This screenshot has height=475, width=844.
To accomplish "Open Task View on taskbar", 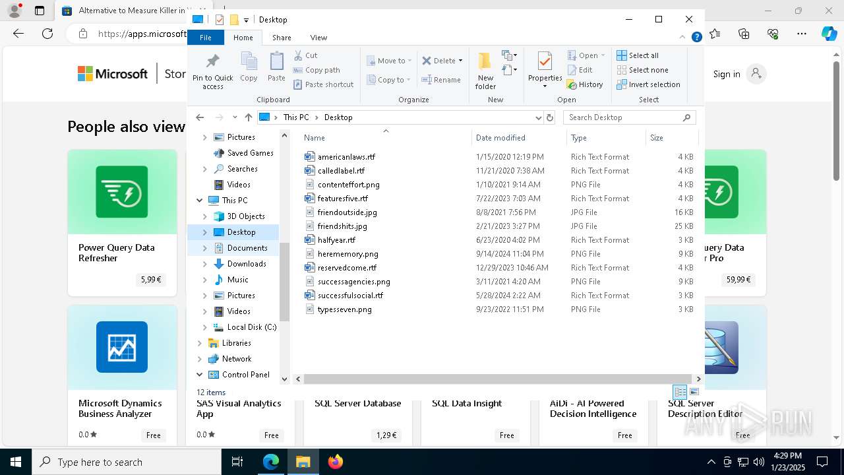I will 238,462.
